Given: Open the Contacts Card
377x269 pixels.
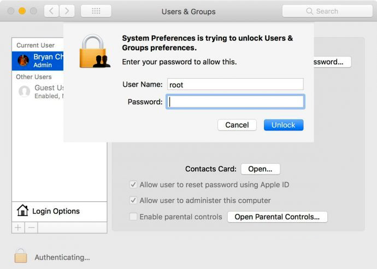Looking at the screenshot, I should pyautogui.click(x=261, y=169).
